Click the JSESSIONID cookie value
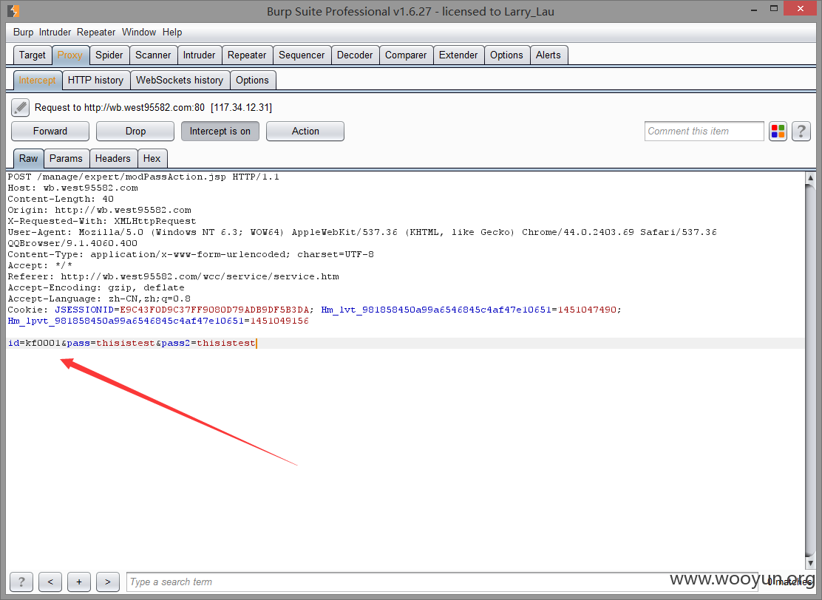The width and height of the screenshot is (822, 600). click(214, 310)
